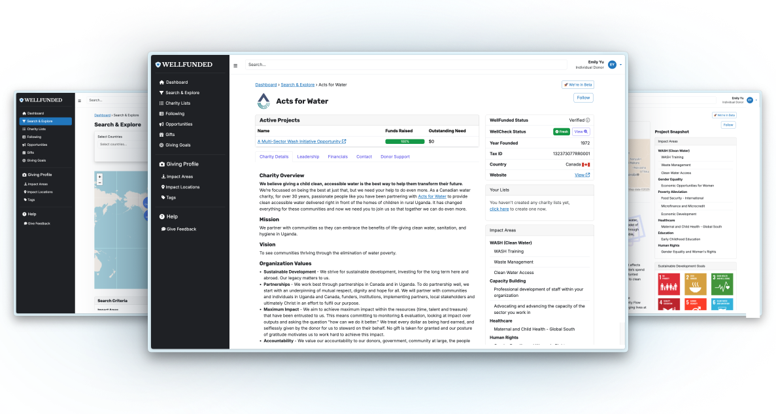Open the Website View link
The height and width of the screenshot is (414, 776).
(582, 175)
